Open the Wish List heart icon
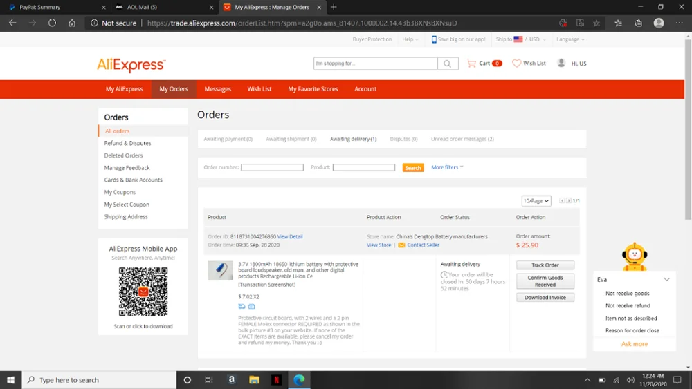The image size is (692, 389). point(516,64)
